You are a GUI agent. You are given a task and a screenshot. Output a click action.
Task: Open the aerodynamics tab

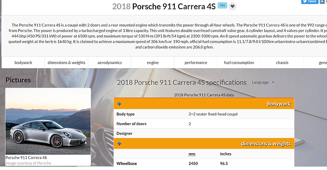pyautogui.click(x=109, y=62)
